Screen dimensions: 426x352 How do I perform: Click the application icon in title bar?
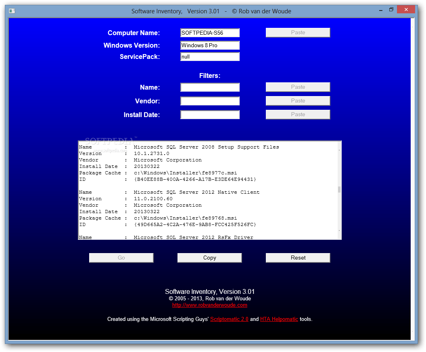pyautogui.click(x=12, y=11)
